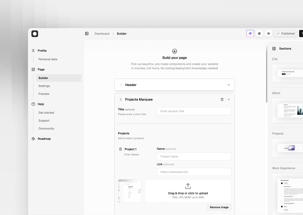Delete Project 1 with trash icon
The height and width of the screenshot is (215, 303).
click(x=121, y=149)
